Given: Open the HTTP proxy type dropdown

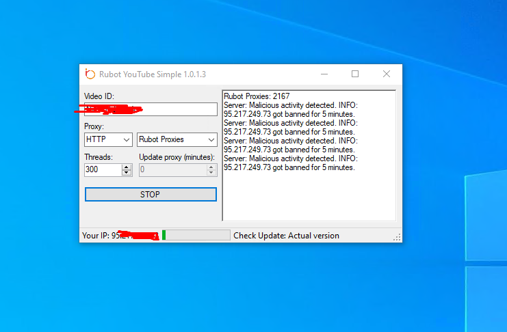Looking at the screenshot, I should (108, 139).
